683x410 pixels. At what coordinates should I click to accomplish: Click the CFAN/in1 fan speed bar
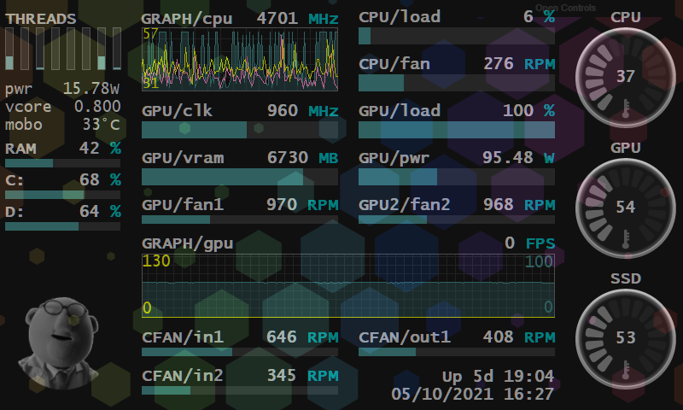click(240, 352)
